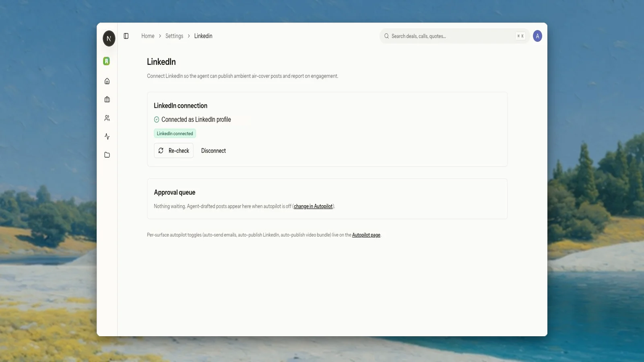Viewport: 644px width, 362px height.
Task: Click the N workspace logo avatar
Action: tap(109, 39)
